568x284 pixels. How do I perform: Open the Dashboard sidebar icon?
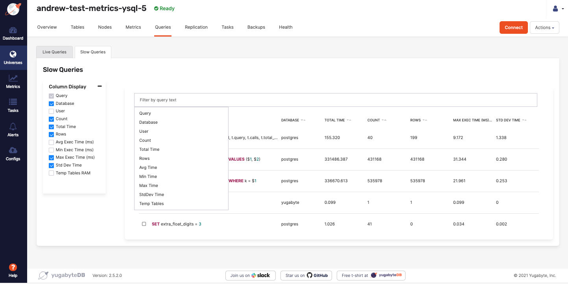[13, 31]
